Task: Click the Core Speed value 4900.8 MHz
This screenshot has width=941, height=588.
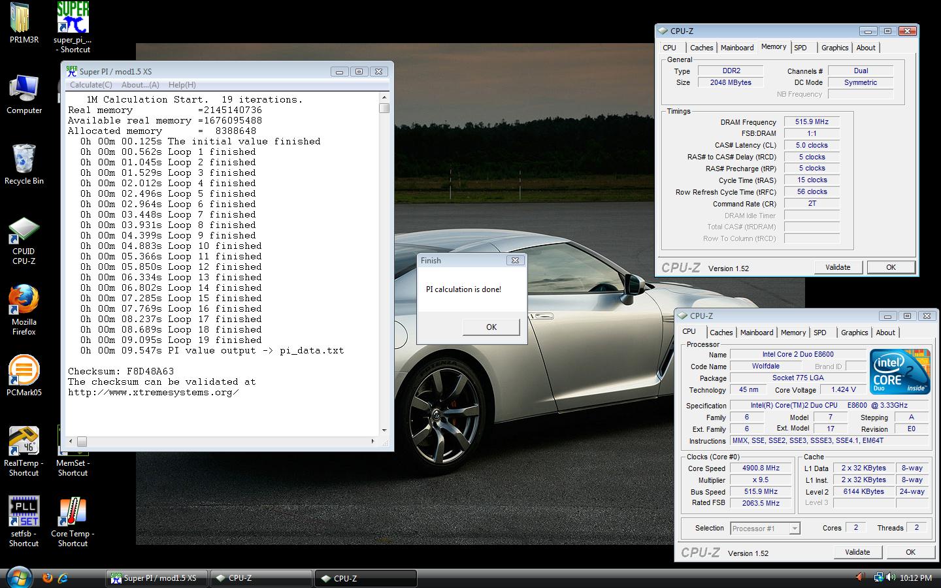Action: pos(761,468)
